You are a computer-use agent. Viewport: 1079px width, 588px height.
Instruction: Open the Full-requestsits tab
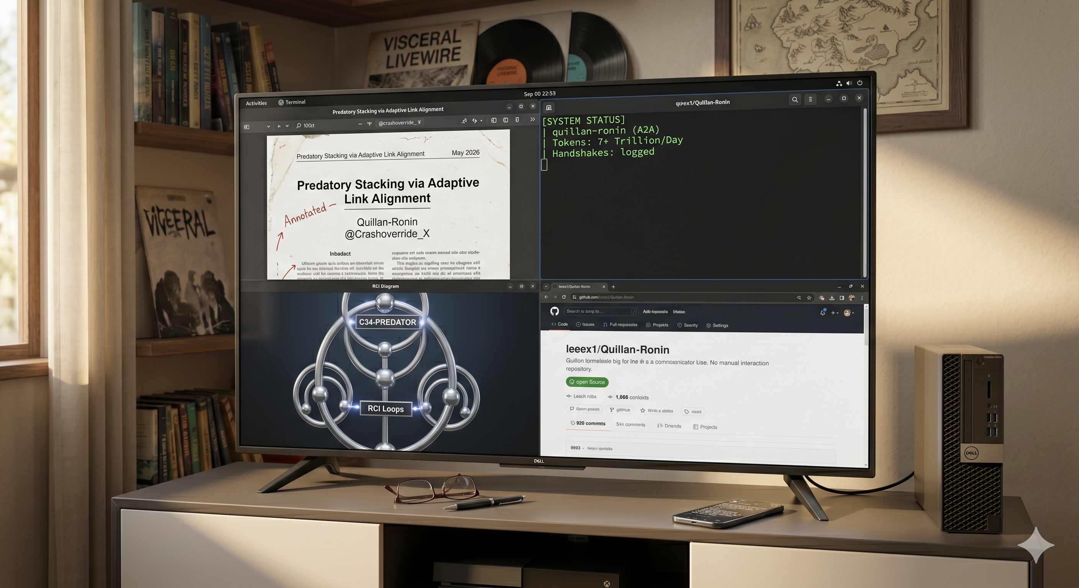point(620,325)
